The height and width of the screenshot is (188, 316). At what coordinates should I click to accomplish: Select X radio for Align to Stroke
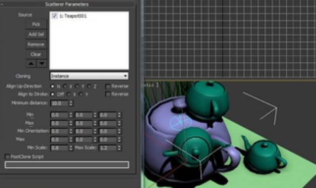pos(69,94)
